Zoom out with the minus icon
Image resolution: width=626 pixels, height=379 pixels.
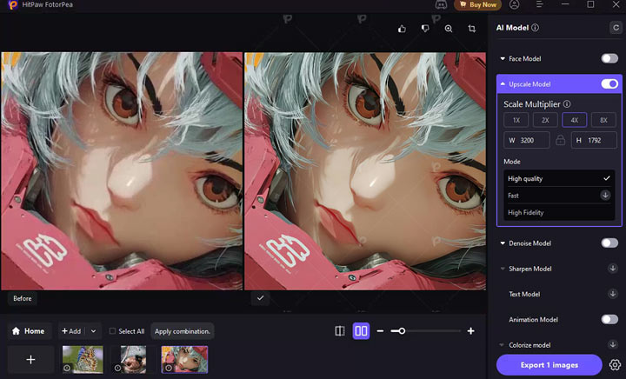380,331
